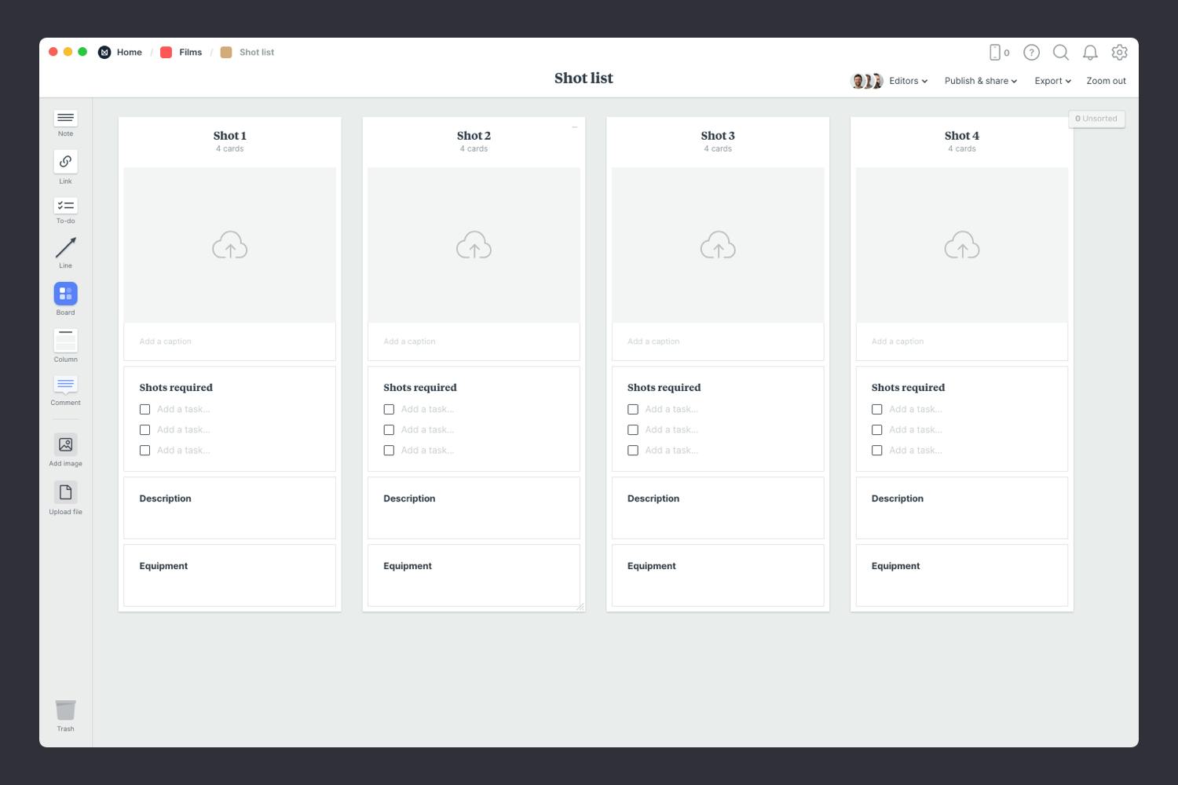Screen dimensions: 1178x785
Task: Open Publish & share dropdown
Action: coord(980,81)
